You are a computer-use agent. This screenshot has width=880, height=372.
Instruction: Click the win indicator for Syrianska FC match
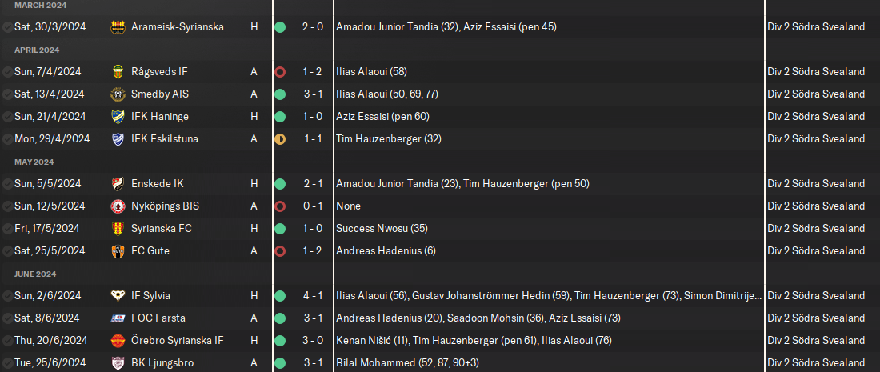click(x=280, y=228)
